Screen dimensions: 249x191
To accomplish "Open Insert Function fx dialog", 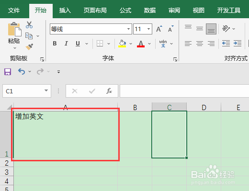I will [109, 91].
